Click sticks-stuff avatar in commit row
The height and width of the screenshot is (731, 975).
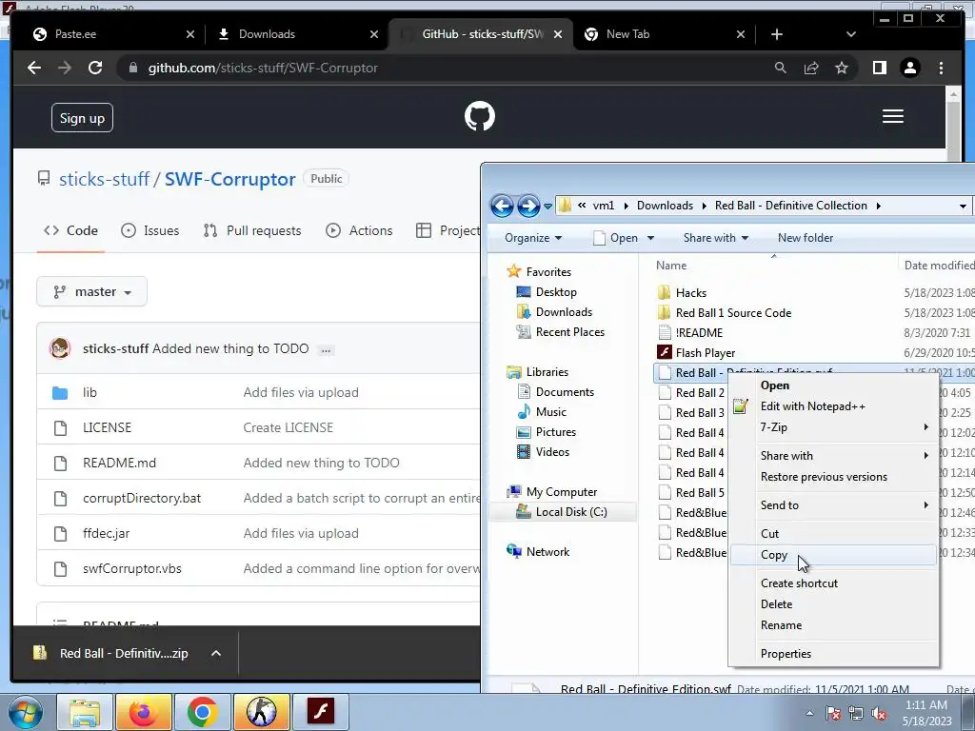click(x=60, y=348)
